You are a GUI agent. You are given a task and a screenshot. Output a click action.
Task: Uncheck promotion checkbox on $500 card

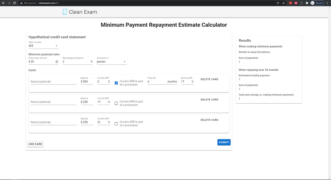coord(116,83)
